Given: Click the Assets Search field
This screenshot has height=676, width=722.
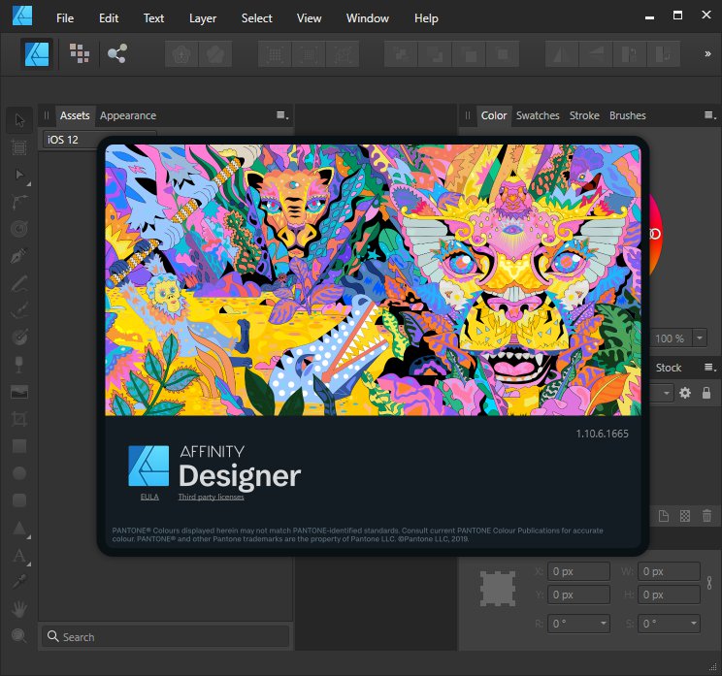Looking at the screenshot, I should point(166,637).
